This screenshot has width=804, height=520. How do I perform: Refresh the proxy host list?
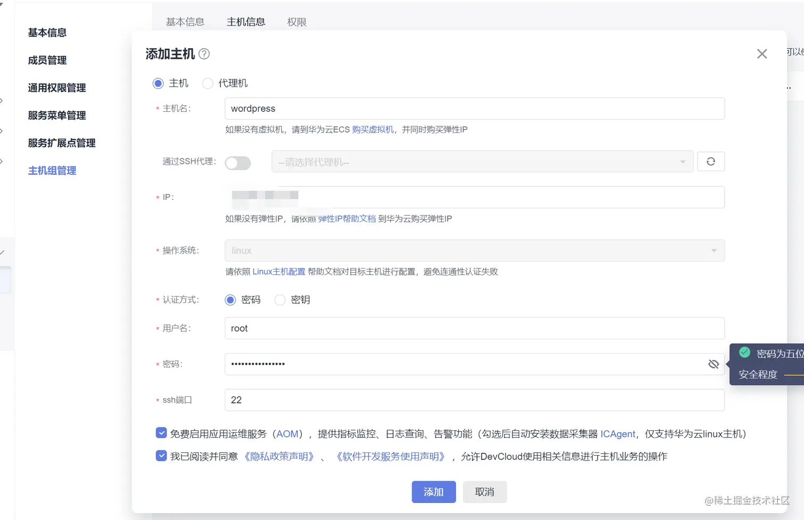[x=710, y=162]
